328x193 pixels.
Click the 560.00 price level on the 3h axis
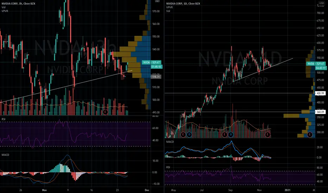tap(156, 24)
